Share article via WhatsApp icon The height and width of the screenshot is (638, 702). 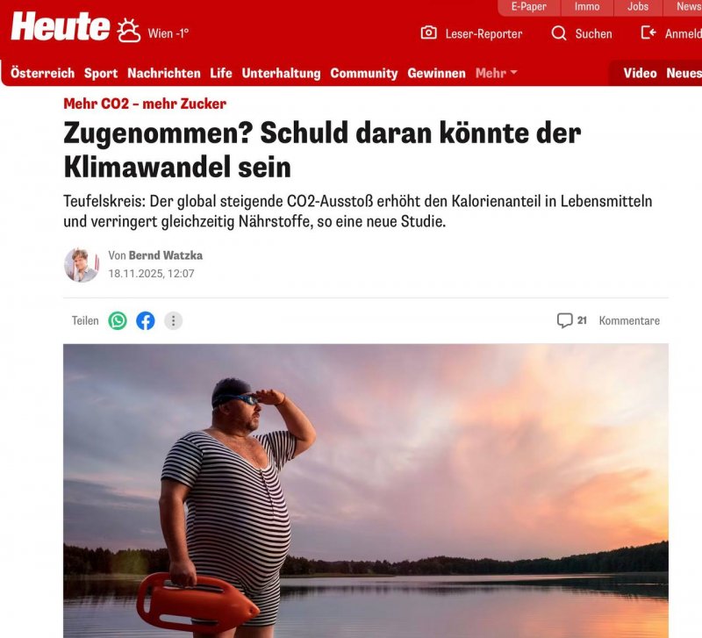(118, 320)
